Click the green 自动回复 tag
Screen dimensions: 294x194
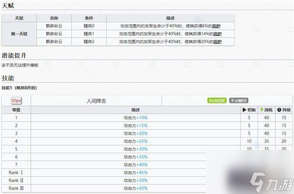click(x=217, y=100)
